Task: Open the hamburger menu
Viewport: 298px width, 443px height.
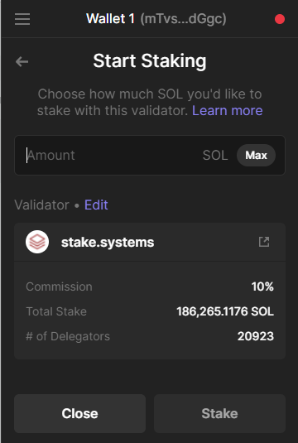Action: coord(22,19)
